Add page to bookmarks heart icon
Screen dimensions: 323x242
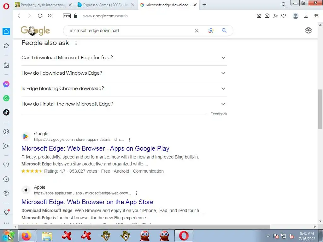coord(284,16)
